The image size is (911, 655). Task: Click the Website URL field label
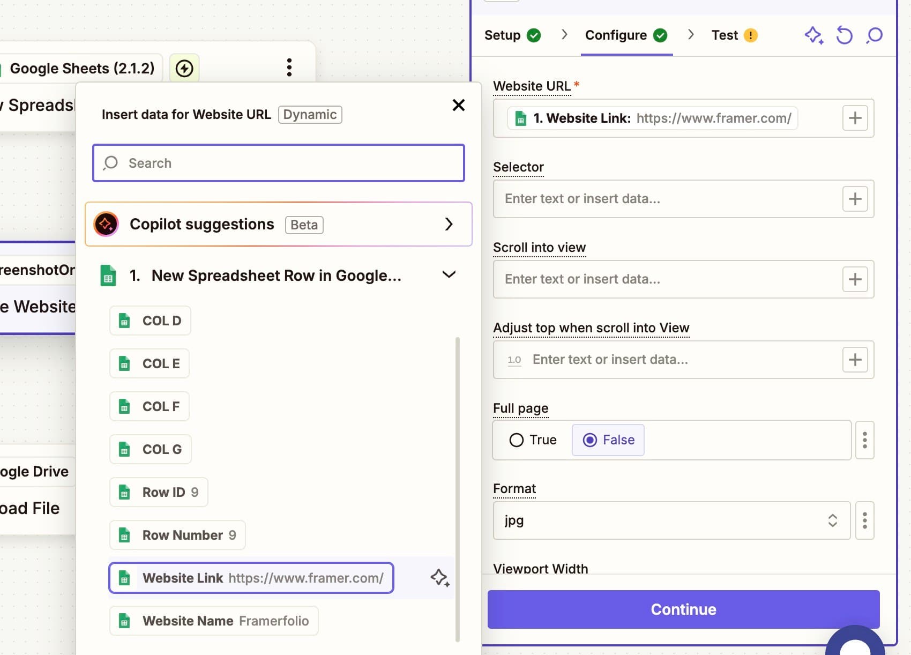(532, 86)
